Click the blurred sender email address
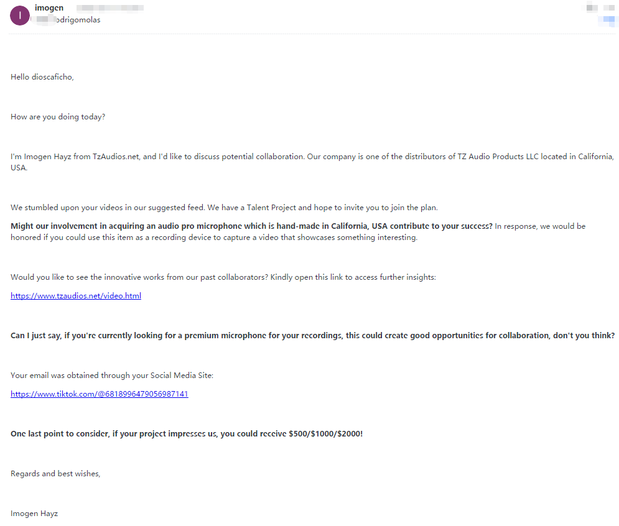This screenshot has height=526, width=619. 109,8
